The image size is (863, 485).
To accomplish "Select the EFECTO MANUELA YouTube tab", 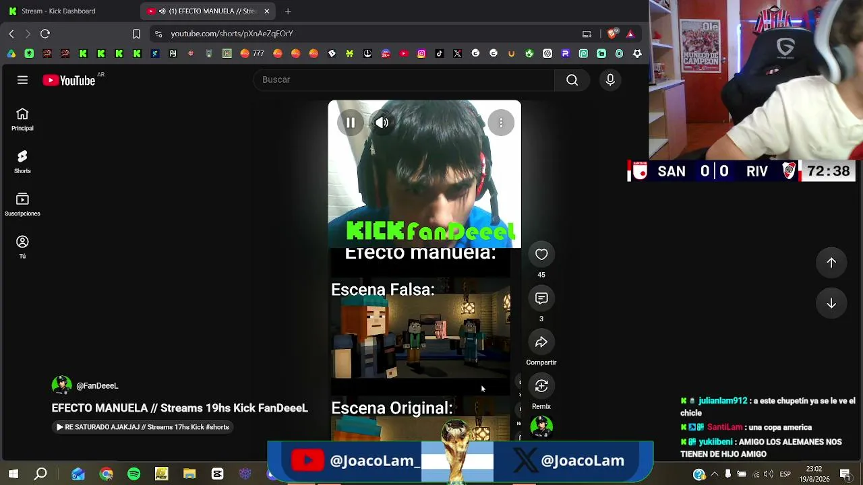I will click(206, 11).
